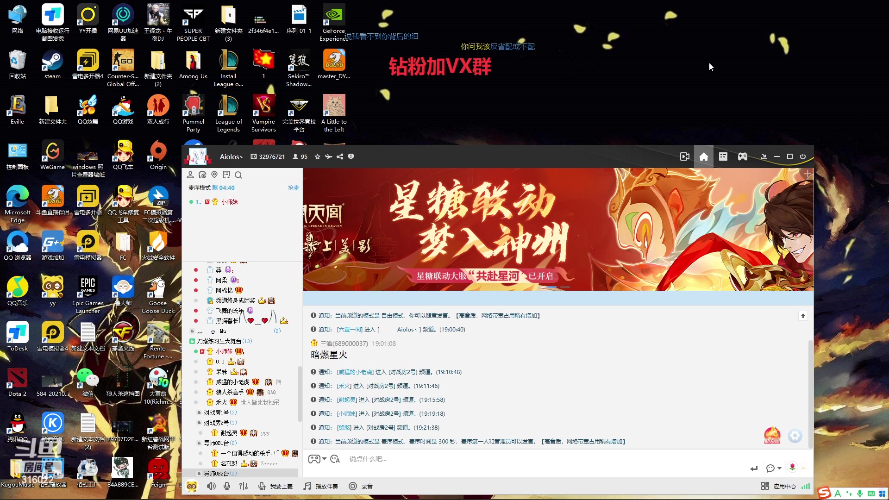The height and width of the screenshot is (500, 889).
Task: Open the audio mixer sliders icon
Action: pyautogui.click(x=244, y=486)
